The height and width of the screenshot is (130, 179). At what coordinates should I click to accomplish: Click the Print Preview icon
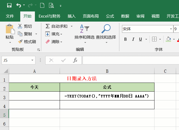(51, 5)
